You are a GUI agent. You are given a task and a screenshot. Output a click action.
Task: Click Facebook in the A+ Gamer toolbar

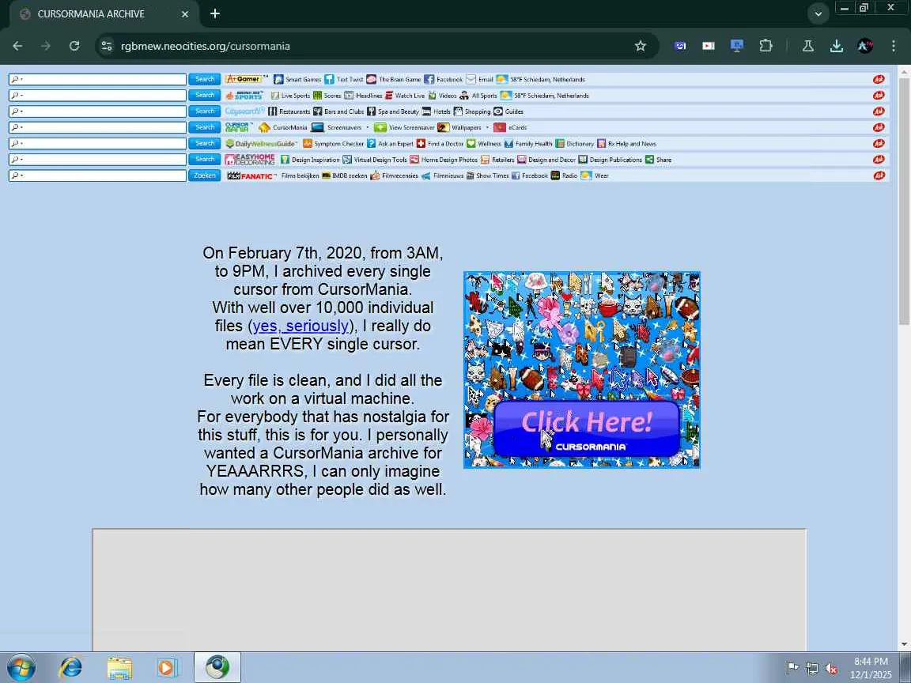(x=444, y=80)
